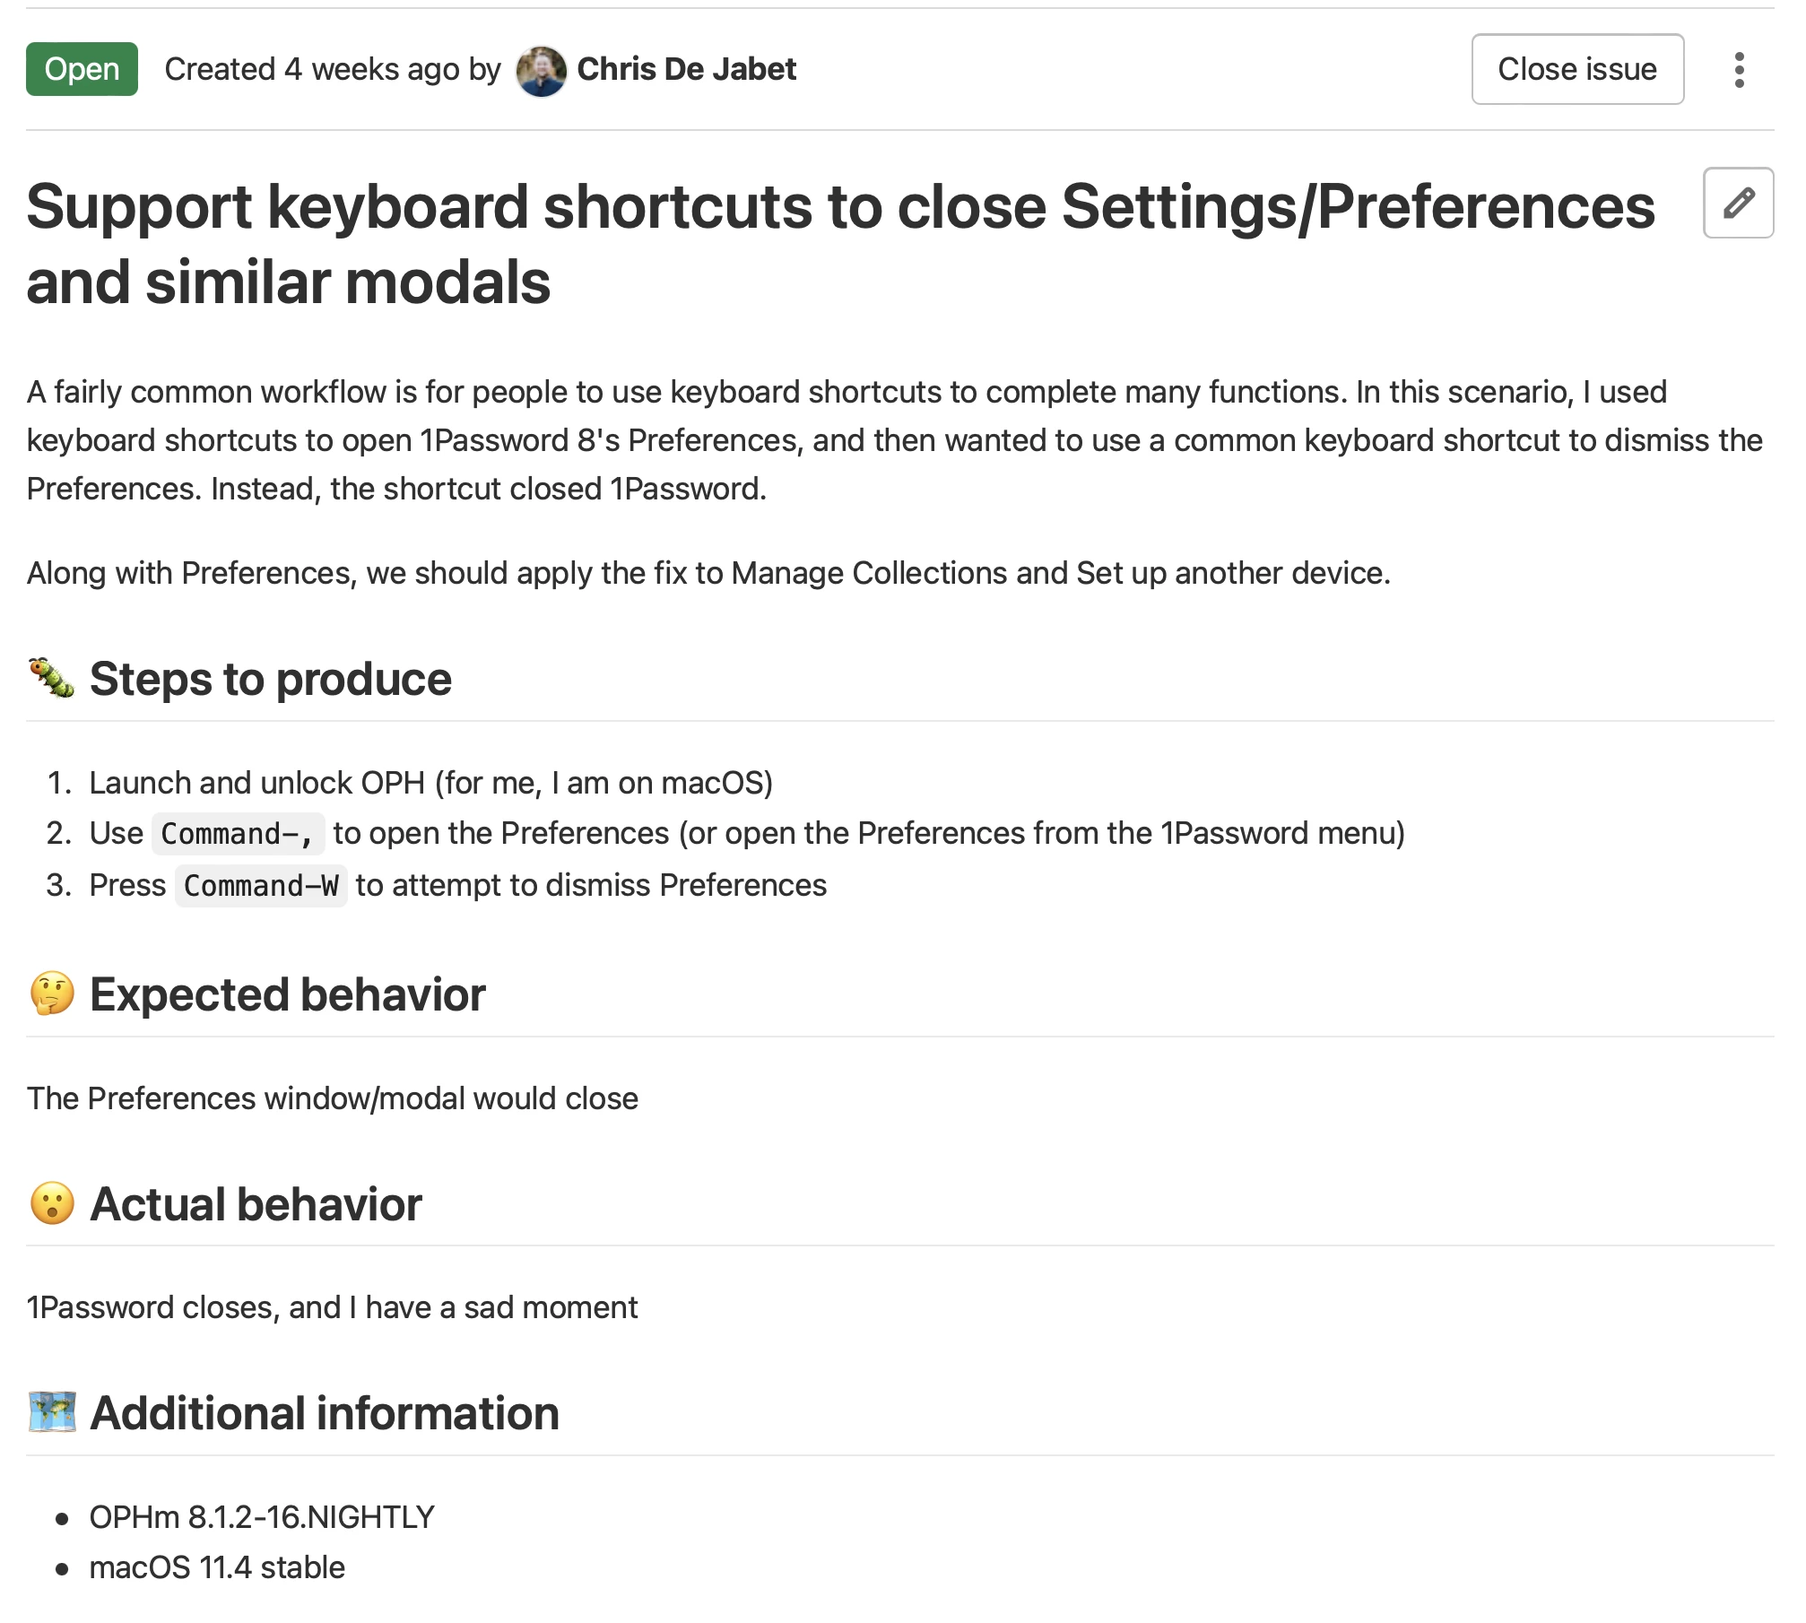Click the Command-W inline code snippet

click(261, 886)
